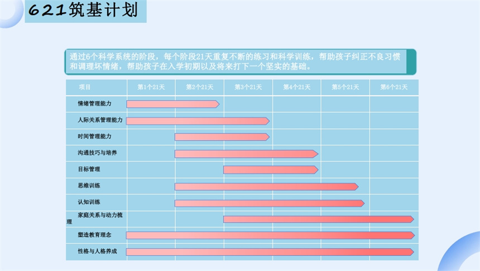Select the '塑造教育理念' row label

pos(94,235)
